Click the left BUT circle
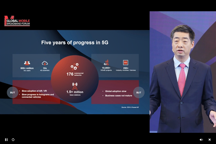Image resolution: width=216 pixels, height=144 pixels. click(x=13, y=92)
